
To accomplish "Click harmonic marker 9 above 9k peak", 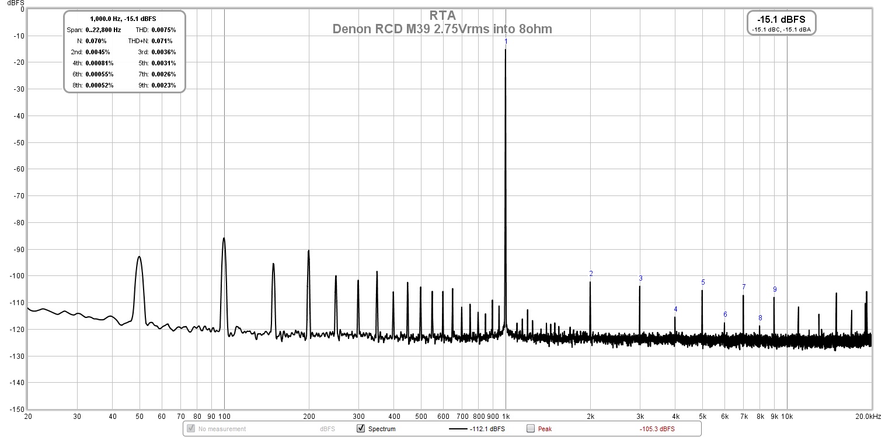I will 775,289.
